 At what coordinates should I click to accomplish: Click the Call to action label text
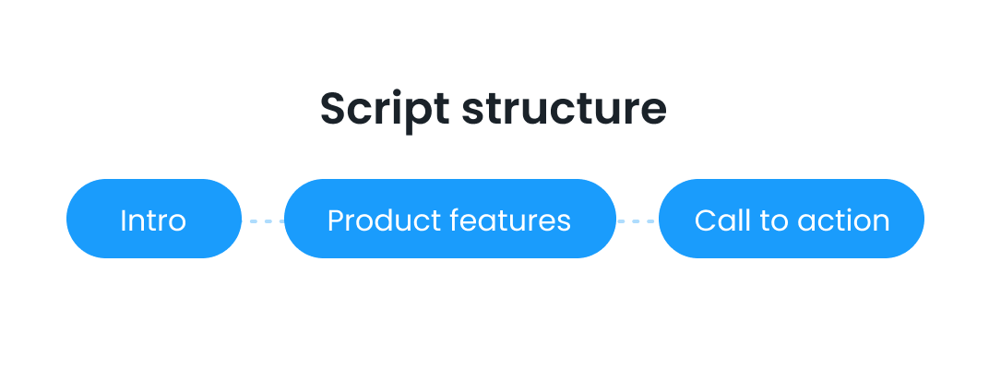pos(792,221)
